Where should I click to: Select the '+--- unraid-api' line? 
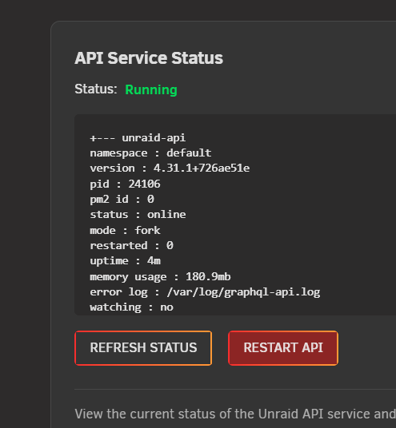point(138,138)
